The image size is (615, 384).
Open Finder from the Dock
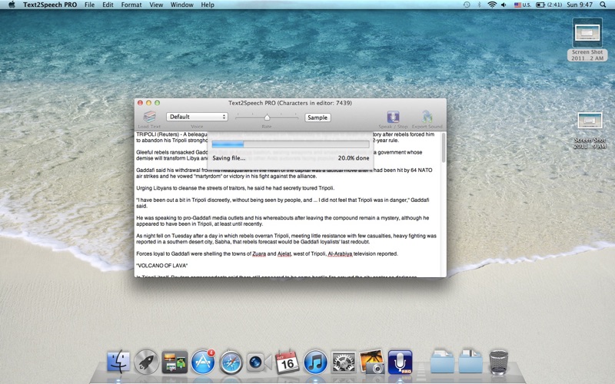(118, 361)
